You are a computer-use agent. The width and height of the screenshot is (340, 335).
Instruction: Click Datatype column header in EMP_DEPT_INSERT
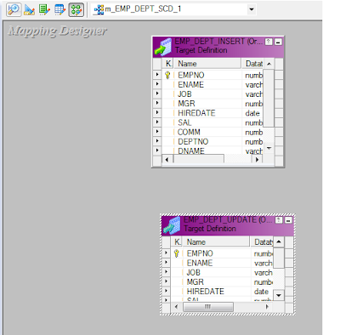pos(253,64)
